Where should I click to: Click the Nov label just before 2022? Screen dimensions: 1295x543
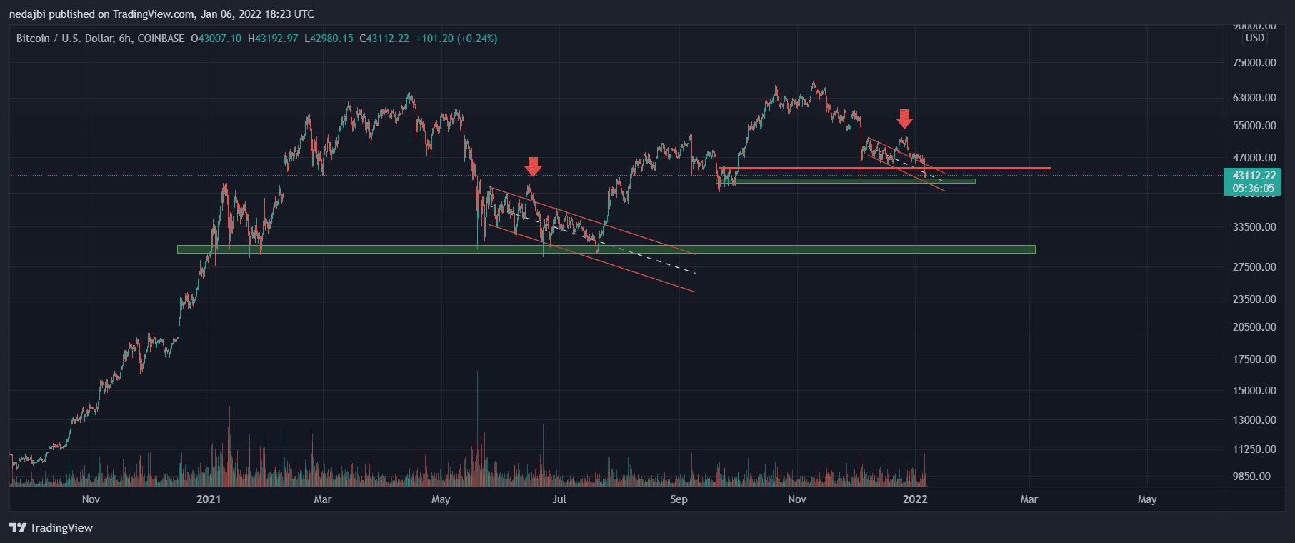[x=797, y=499]
